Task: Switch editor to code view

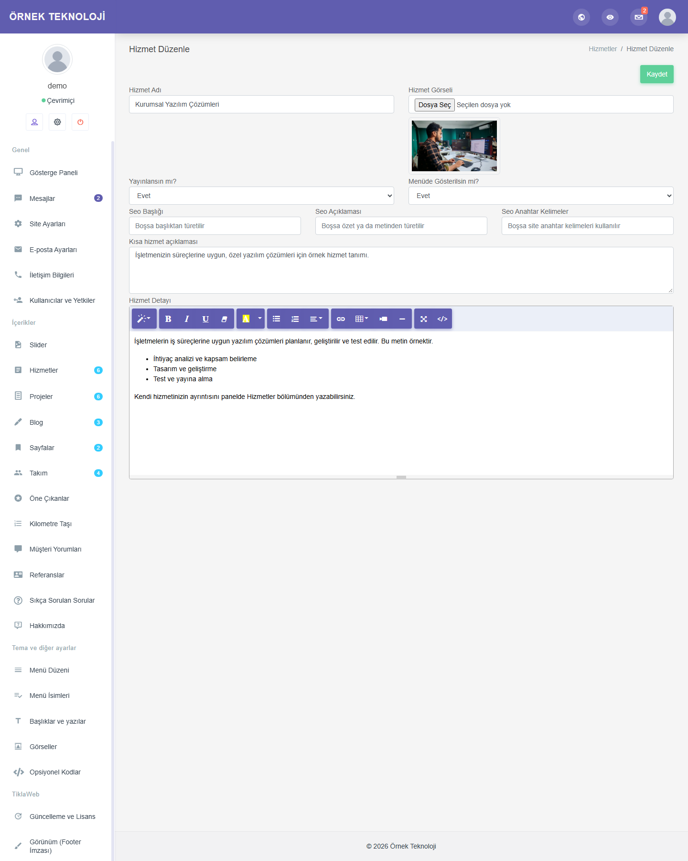Action: [442, 319]
